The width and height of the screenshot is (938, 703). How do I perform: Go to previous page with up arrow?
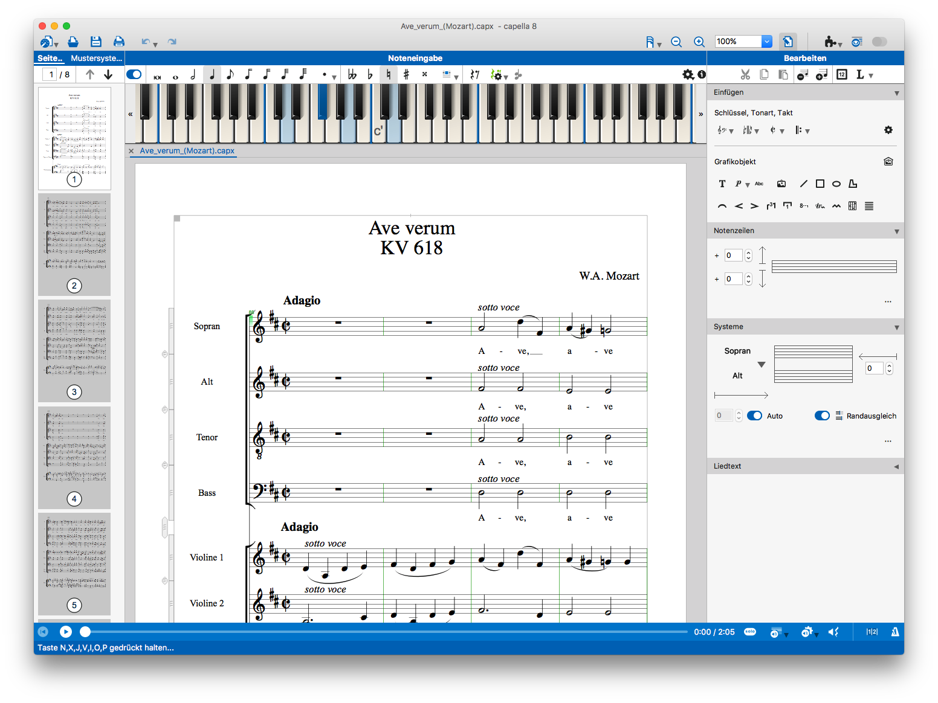(90, 74)
